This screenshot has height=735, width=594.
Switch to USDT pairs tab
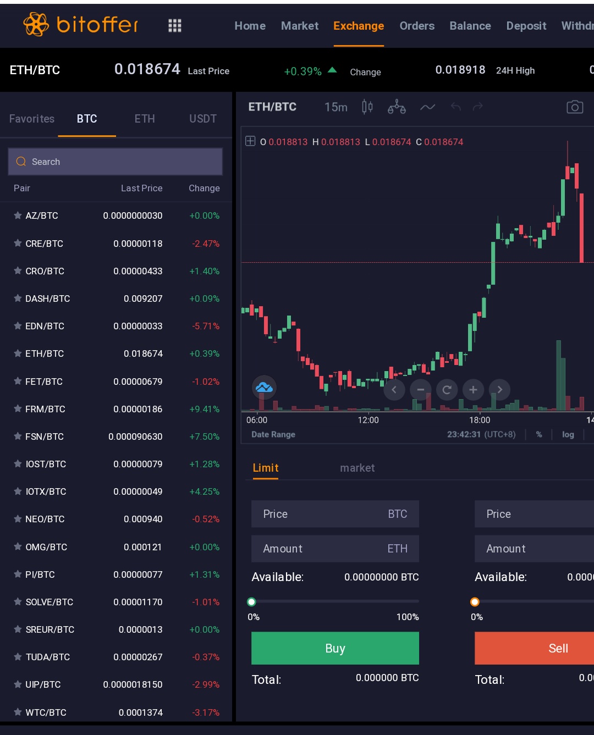(203, 119)
